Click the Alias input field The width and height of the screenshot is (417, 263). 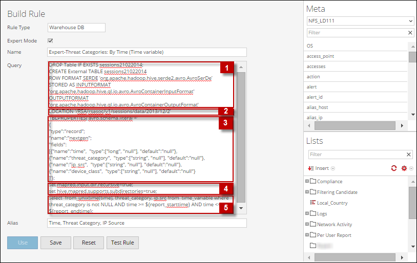[147, 223]
